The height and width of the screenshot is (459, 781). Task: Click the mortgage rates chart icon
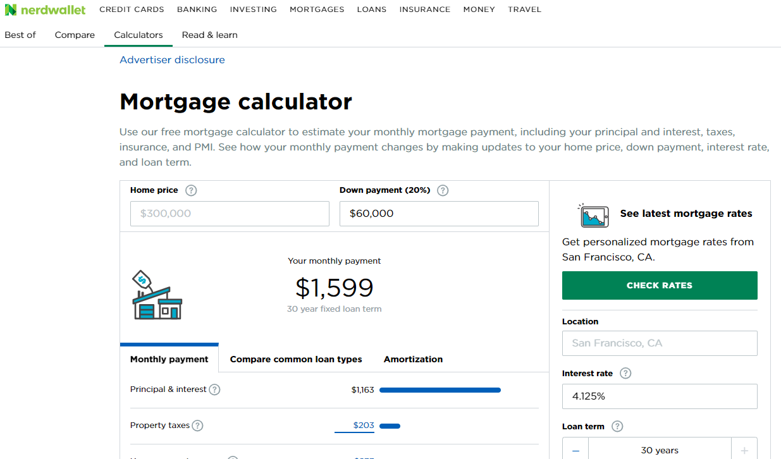pyautogui.click(x=594, y=216)
